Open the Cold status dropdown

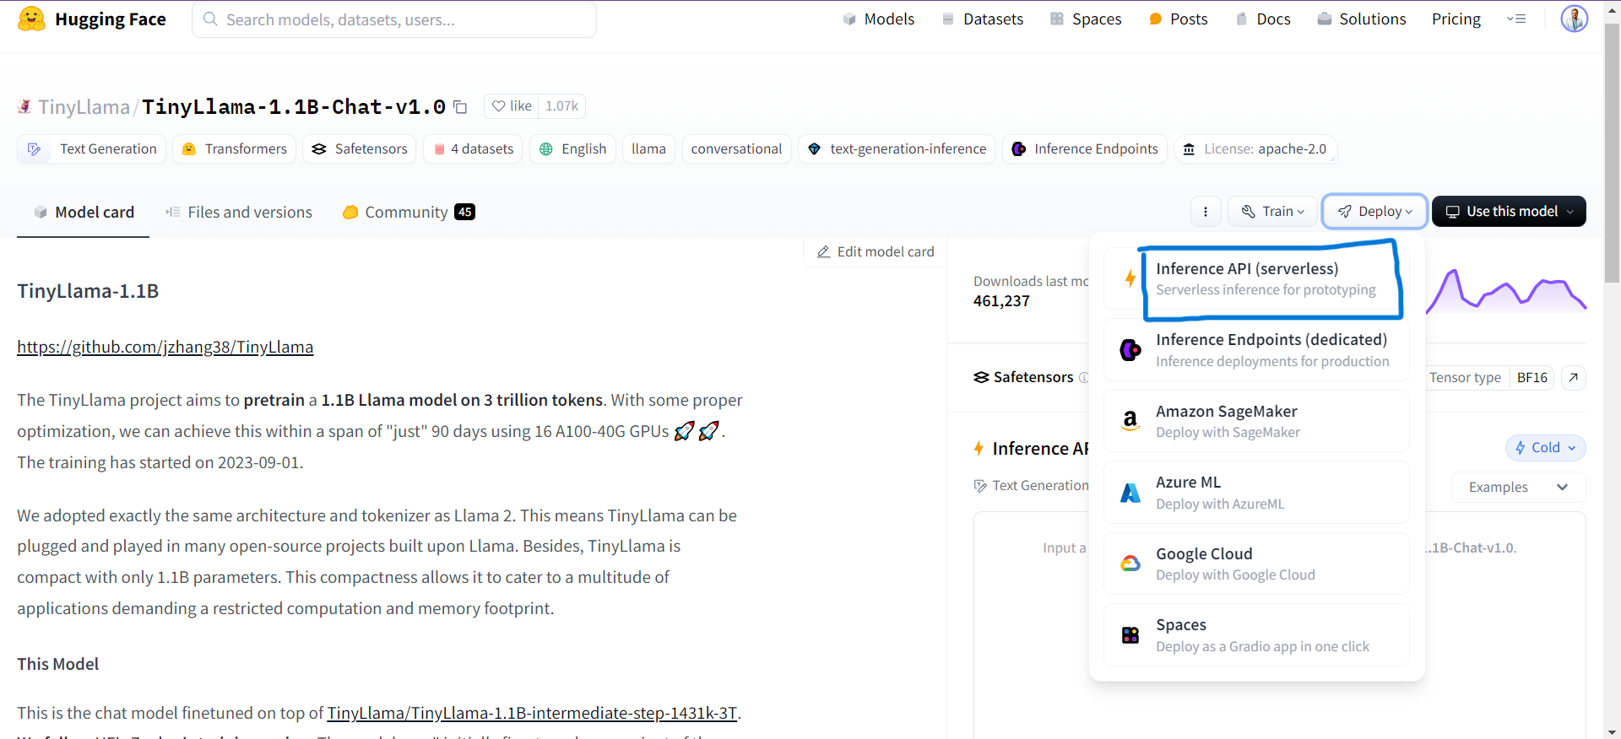(x=1545, y=448)
